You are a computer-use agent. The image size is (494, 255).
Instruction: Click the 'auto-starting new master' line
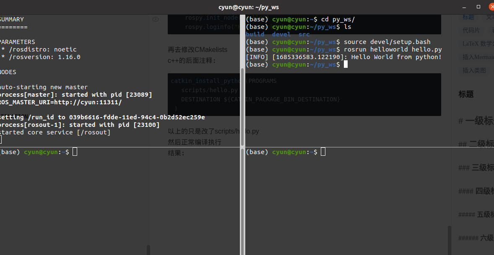[x=44, y=87]
